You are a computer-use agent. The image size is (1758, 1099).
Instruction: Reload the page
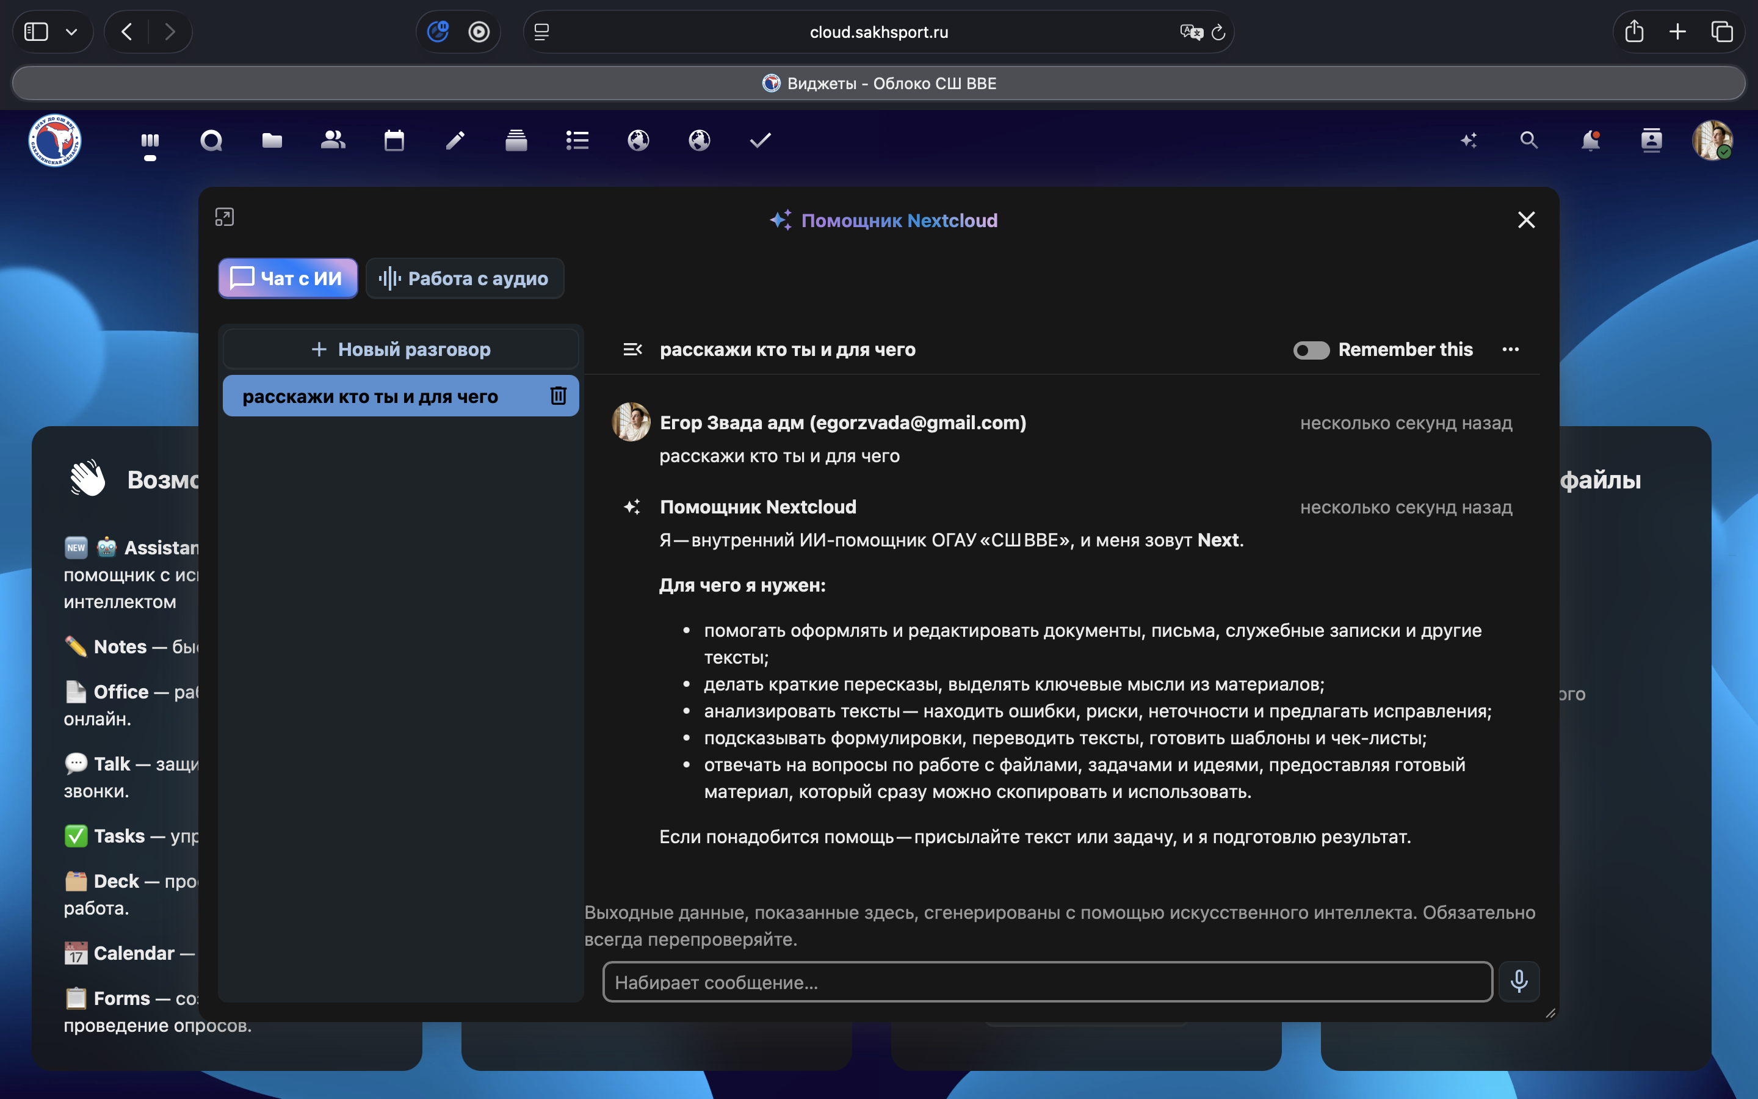coord(1218,32)
